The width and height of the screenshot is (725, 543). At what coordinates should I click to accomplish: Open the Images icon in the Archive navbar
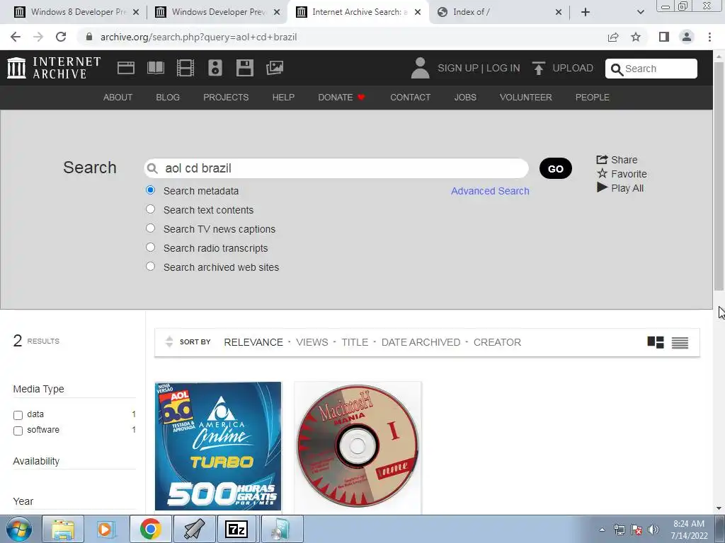pos(275,68)
